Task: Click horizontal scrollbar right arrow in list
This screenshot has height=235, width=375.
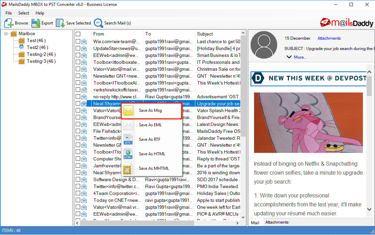Action: click(237, 223)
